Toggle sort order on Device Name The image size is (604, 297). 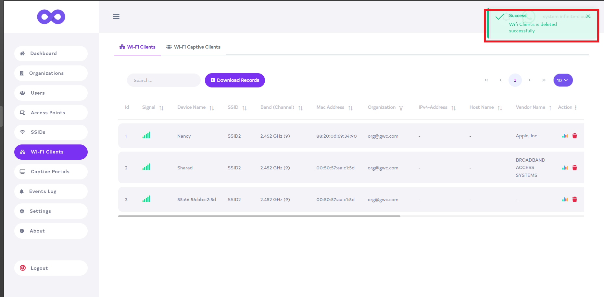(211, 108)
